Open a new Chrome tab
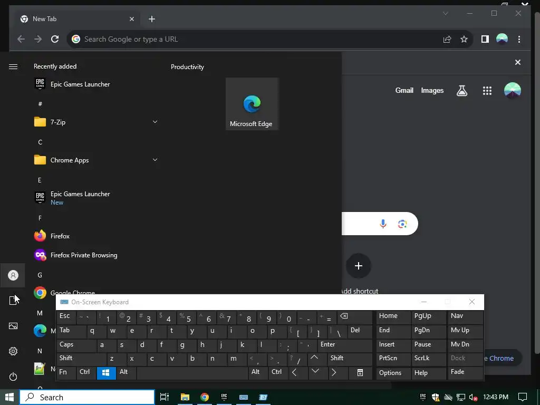 point(152,19)
